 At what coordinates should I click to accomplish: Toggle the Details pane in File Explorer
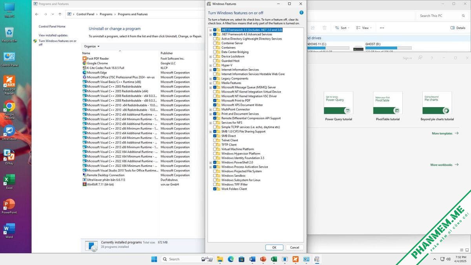coord(458,28)
